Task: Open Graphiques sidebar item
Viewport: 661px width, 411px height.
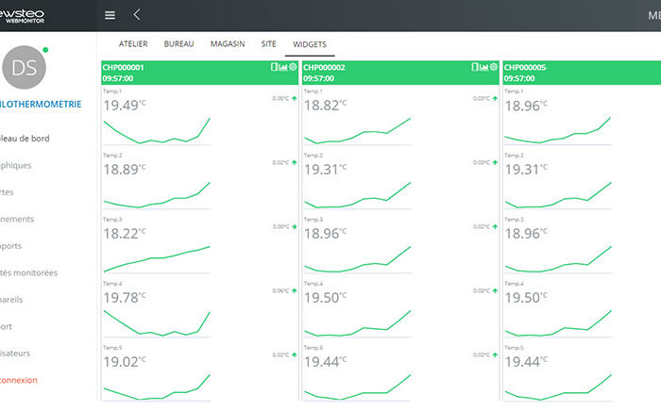Action: (16, 165)
